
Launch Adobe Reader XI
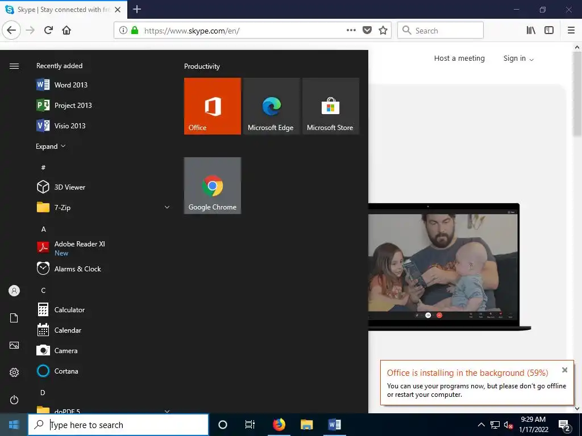click(80, 248)
